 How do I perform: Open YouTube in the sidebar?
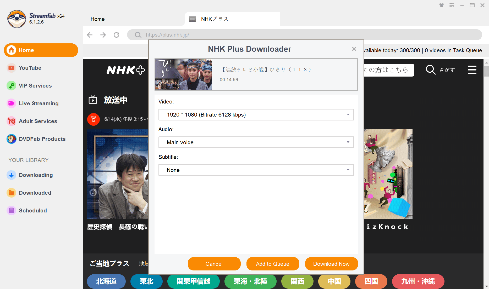pyautogui.click(x=30, y=68)
